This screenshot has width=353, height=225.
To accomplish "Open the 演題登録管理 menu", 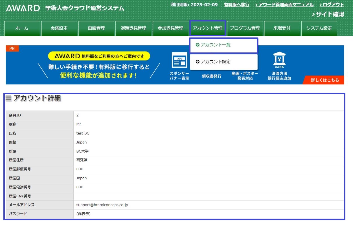I will tap(133, 28).
